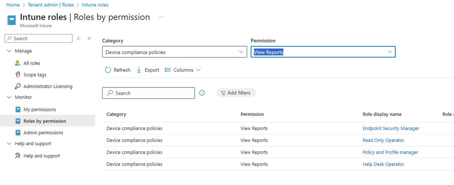Open Read Only Operator role link
Screen dimensions: 454x185
[x=383, y=140]
